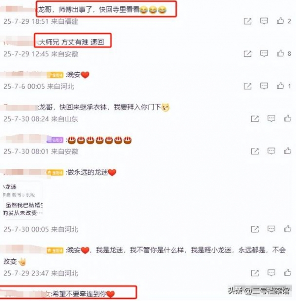
Task: Reply to the Hebei comment from 25-7-6
Action: [x=264, y=86]
